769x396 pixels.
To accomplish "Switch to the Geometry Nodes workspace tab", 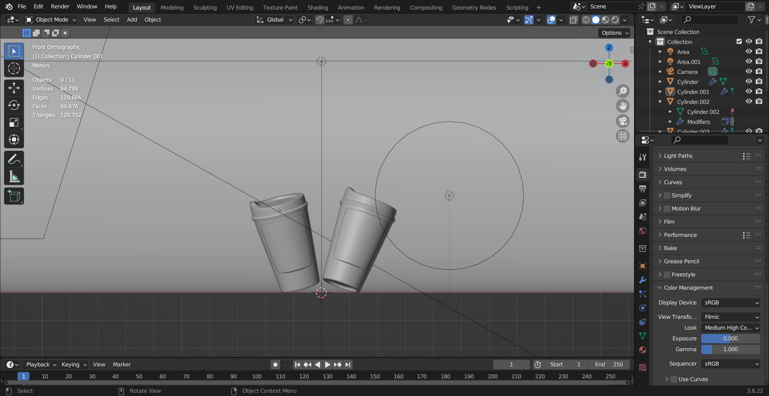I will click(x=474, y=7).
